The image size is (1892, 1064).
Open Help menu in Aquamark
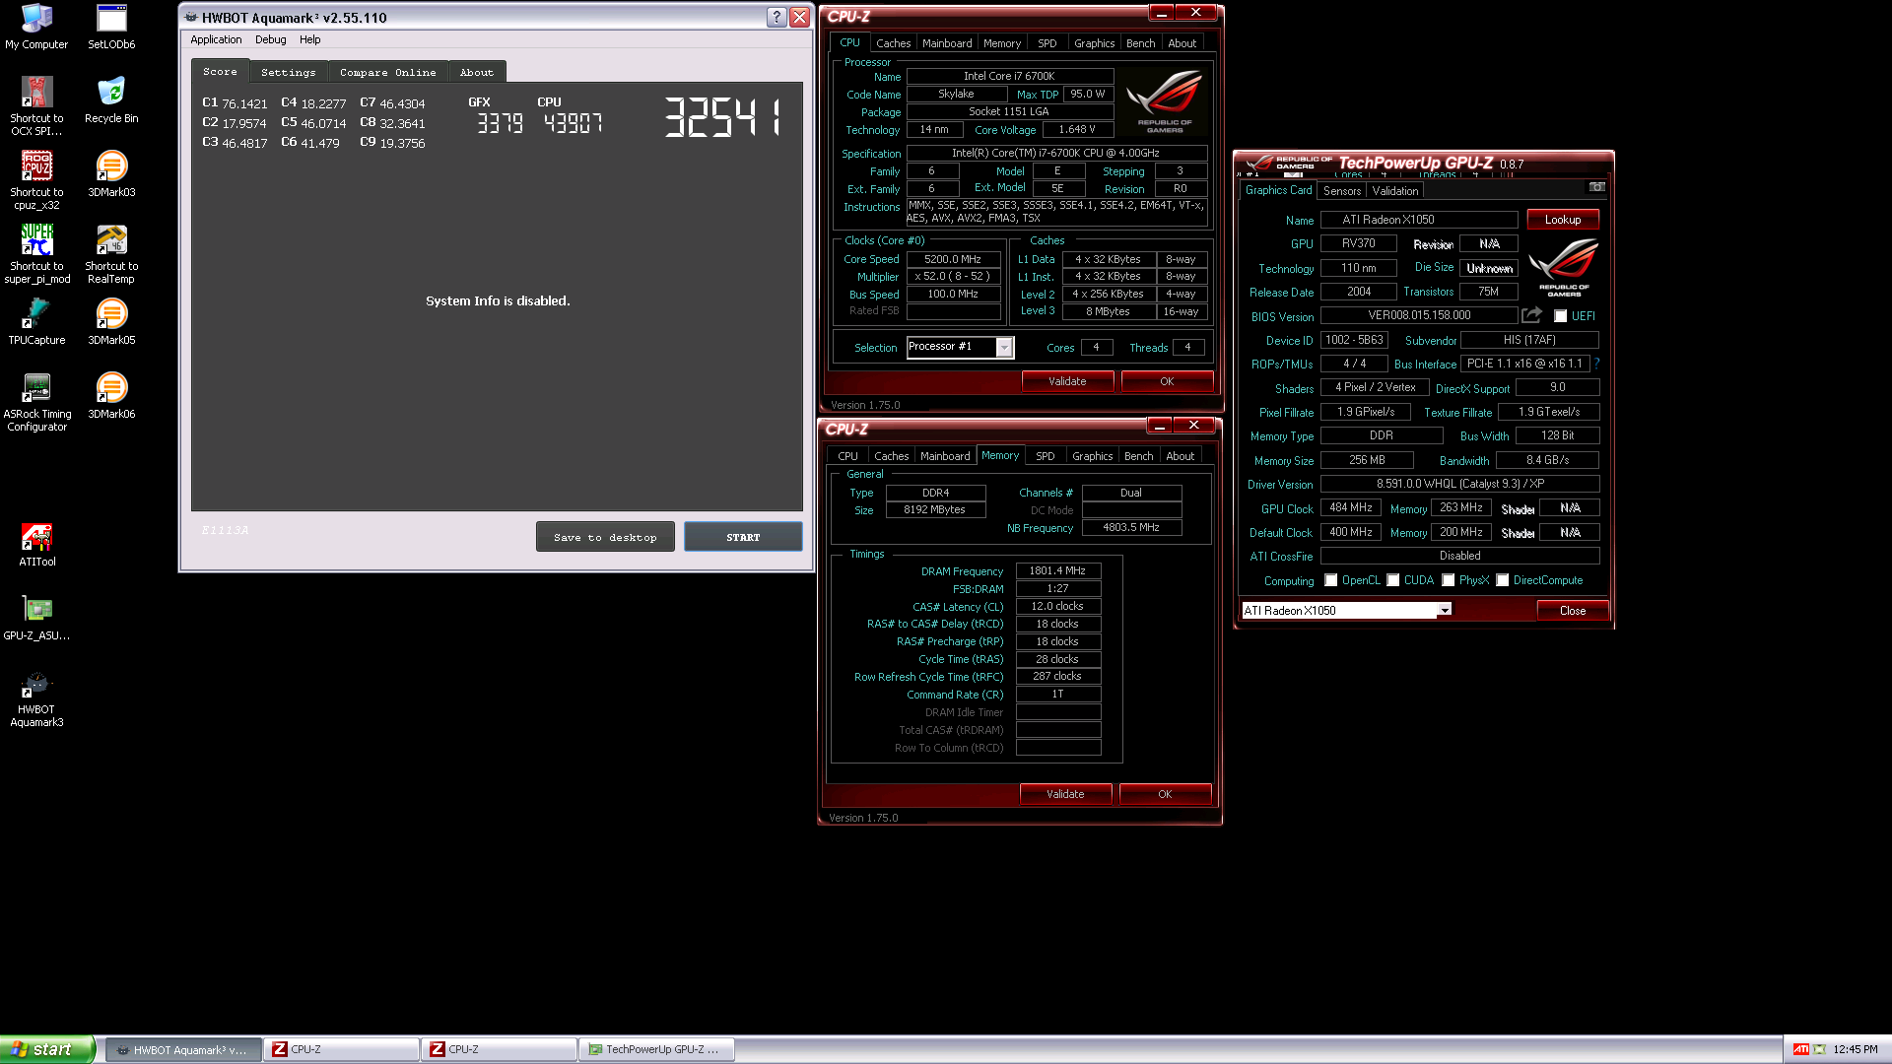point(309,39)
